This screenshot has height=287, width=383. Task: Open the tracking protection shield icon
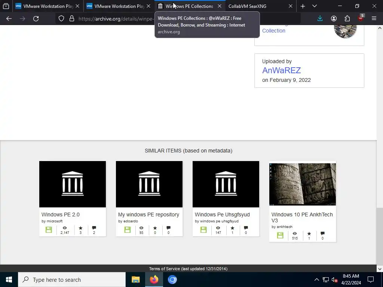(61, 19)
